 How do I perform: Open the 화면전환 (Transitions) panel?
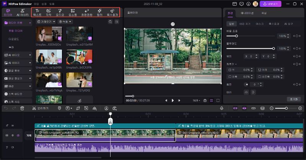coord(86,12)
